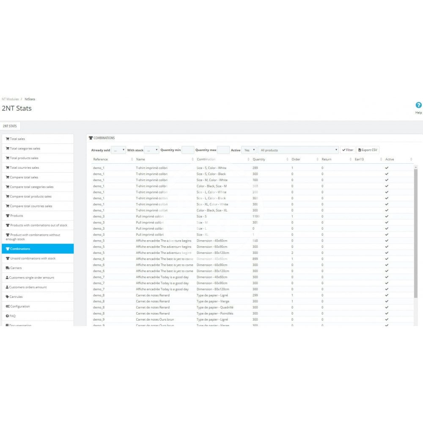Click active checkmark in demo_7 Dimension - 80x120cm row
The image size is (423, 423).
point(387,289)
